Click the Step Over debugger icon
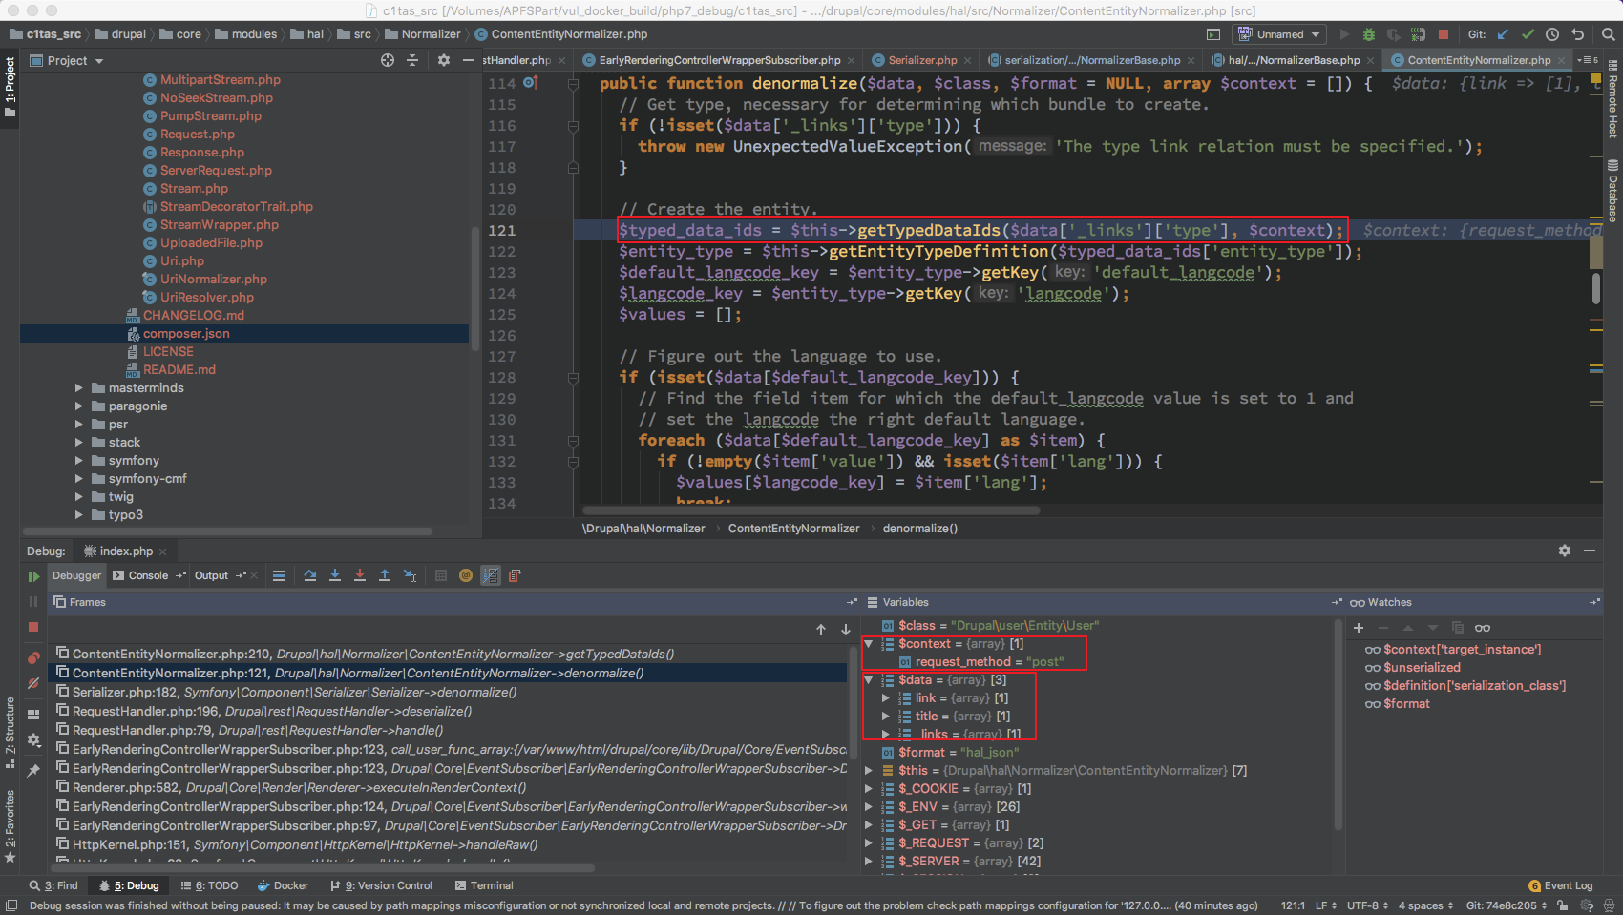Image resolution: width=1623 pixels, height=915 pixels. [310, 575]
